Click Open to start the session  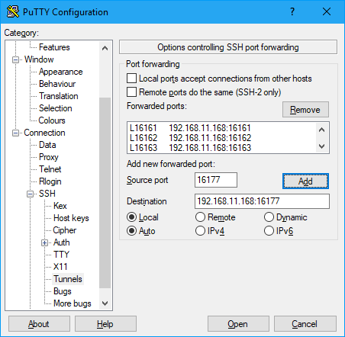[x=238, y=324]
